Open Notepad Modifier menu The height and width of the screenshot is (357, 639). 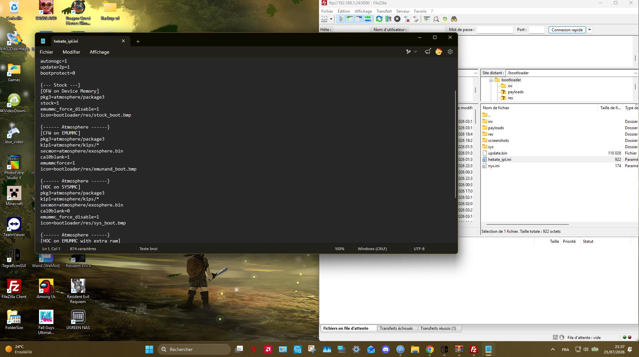[x=71, y=52]
